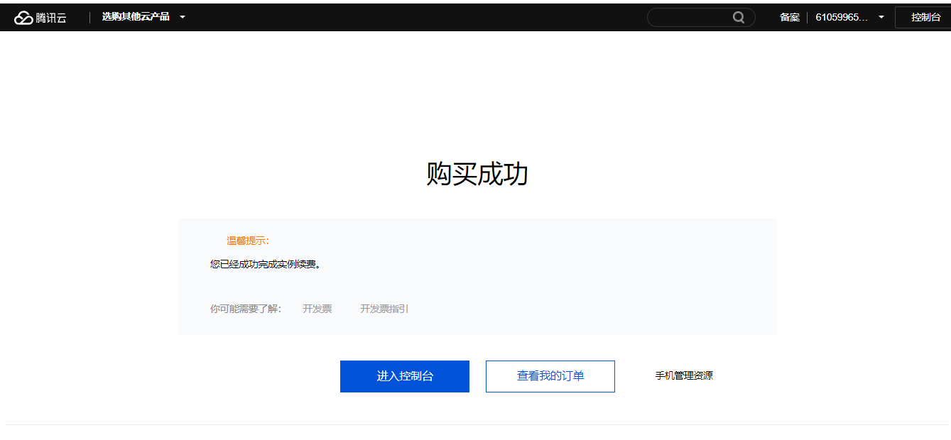Open the 开发票指引 link
951x440 pixels.
tap(384, 309)
